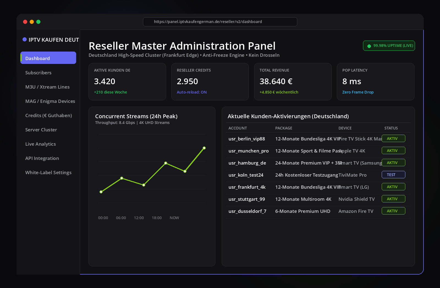This screenshot has height=288, width=440.
Task: Open the Dashboard menu item
Action: click(48, 58)
